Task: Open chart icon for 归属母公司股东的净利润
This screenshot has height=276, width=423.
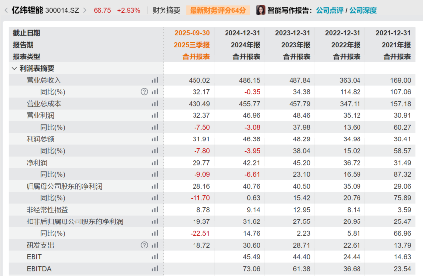Action: tap(155, 186)
